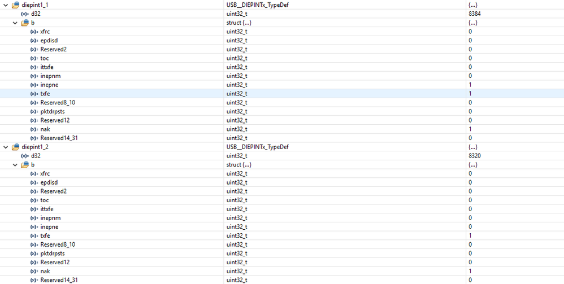The width and height of the screenshot is (564, 284).
Task: Click the variable icon of d32 in diepint1_1
Action: click(x=25, y=14)
